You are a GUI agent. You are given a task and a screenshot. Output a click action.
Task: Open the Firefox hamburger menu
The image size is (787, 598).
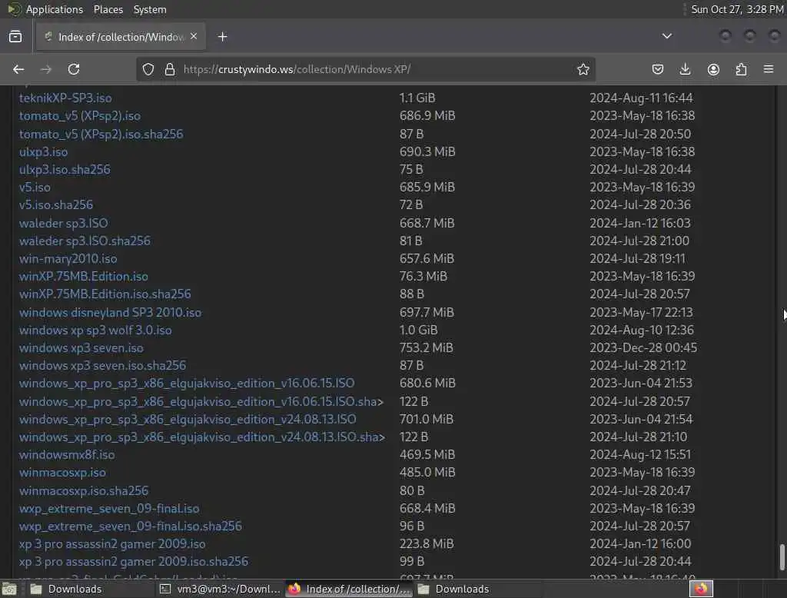pos(769,69)
